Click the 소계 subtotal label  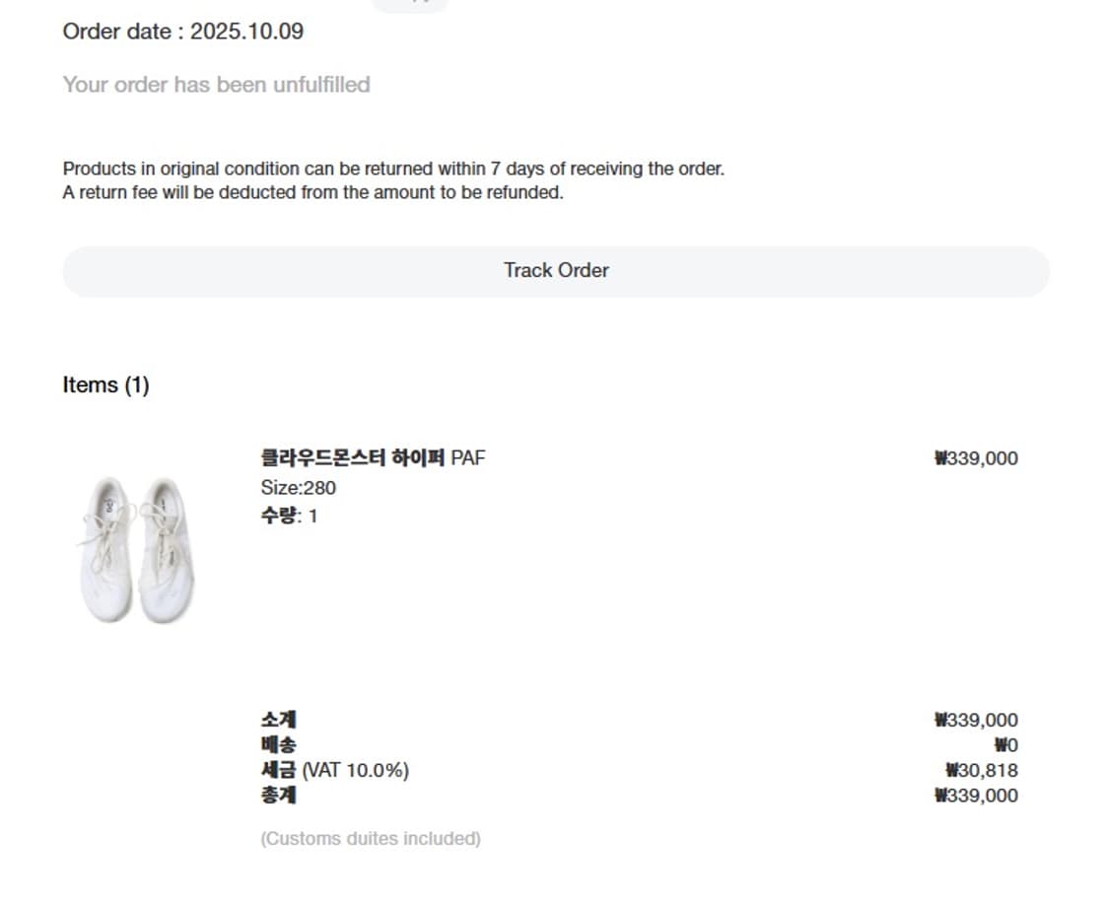click(278, 720)
